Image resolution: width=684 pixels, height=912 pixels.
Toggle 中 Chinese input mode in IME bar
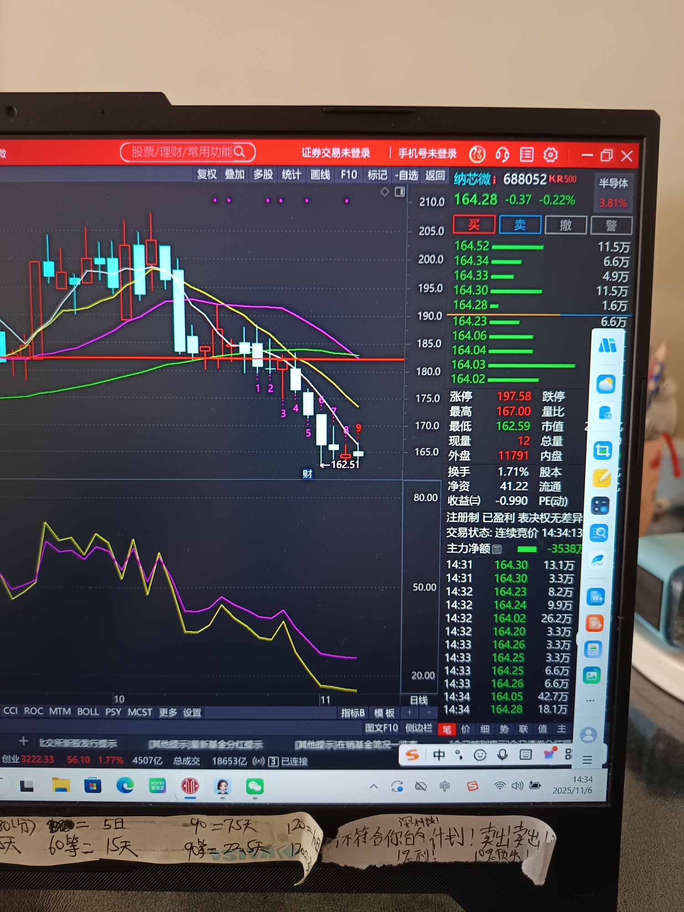click(x=439, y=755)
